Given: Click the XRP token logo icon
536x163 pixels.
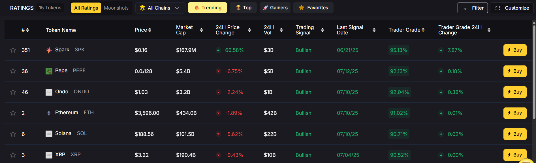Looking at the screenshot, I should coord(49,155).
